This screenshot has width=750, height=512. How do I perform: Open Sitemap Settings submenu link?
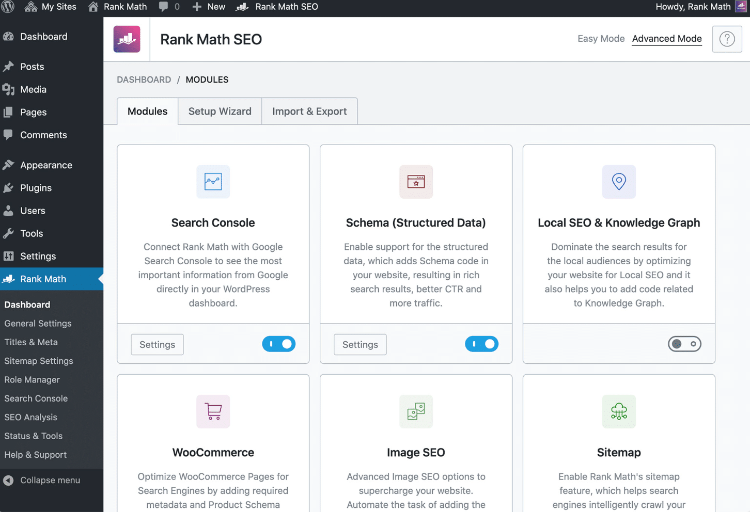tap(39, 361)
